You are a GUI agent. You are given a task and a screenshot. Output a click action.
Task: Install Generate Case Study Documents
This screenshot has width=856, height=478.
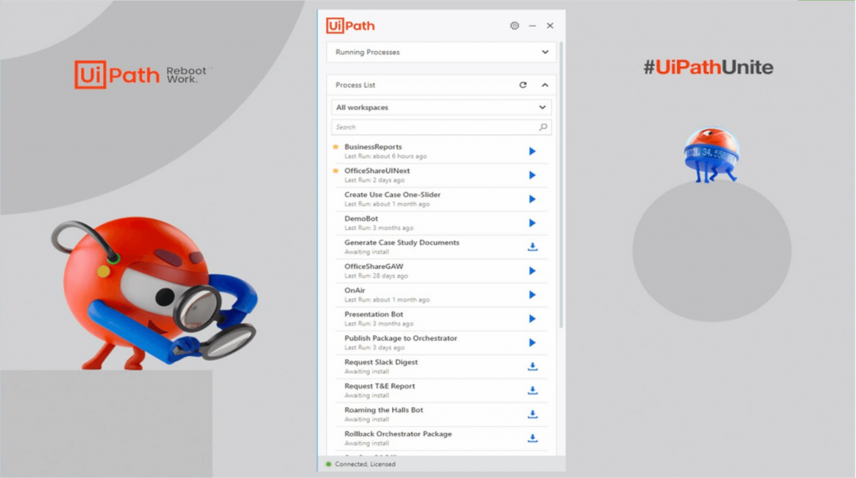click(x=532, y=247)
